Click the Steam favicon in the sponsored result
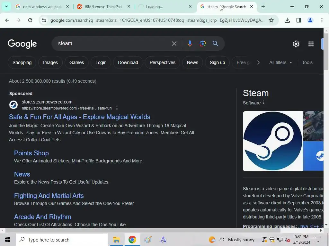This screenshot has height=246, width=329. [x=13, y=105]
